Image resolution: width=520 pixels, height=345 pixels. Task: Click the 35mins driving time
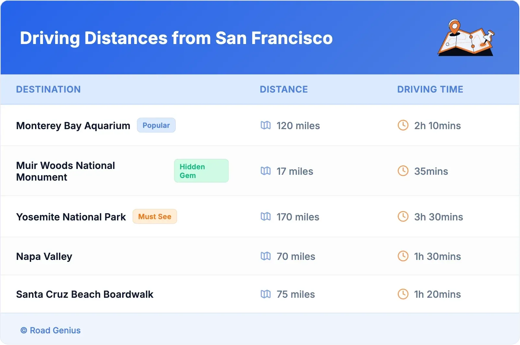[x=431, y=171]
